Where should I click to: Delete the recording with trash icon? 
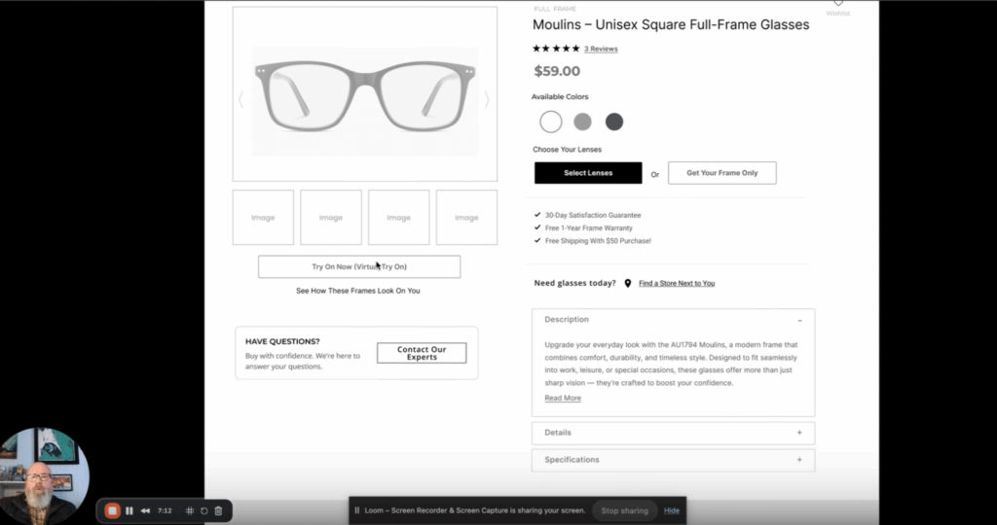pos(218,510)
